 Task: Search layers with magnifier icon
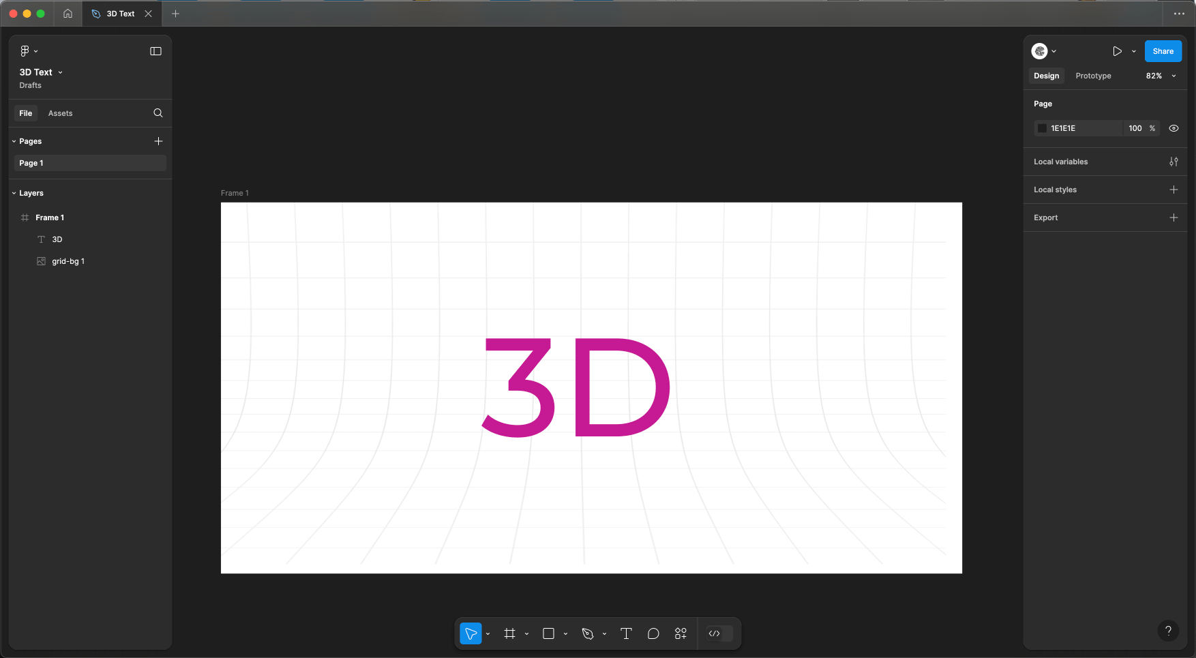tap(158, 113)
